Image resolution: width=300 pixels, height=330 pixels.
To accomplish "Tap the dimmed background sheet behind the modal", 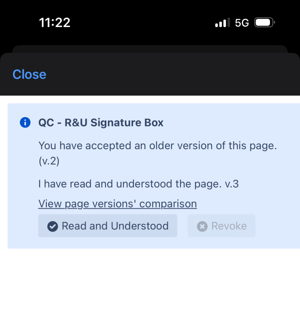I will point(150,49).
